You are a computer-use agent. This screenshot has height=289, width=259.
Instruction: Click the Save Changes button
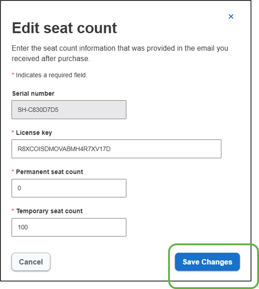tap(207, 262)
